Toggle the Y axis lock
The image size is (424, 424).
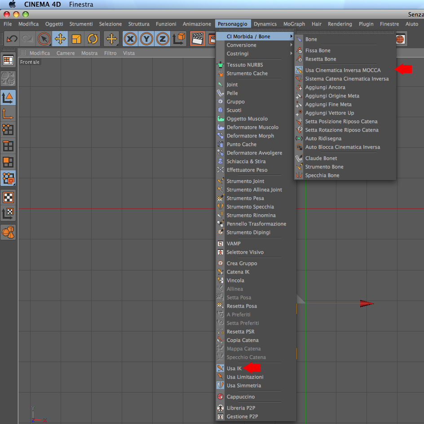(x=146, y=39)
